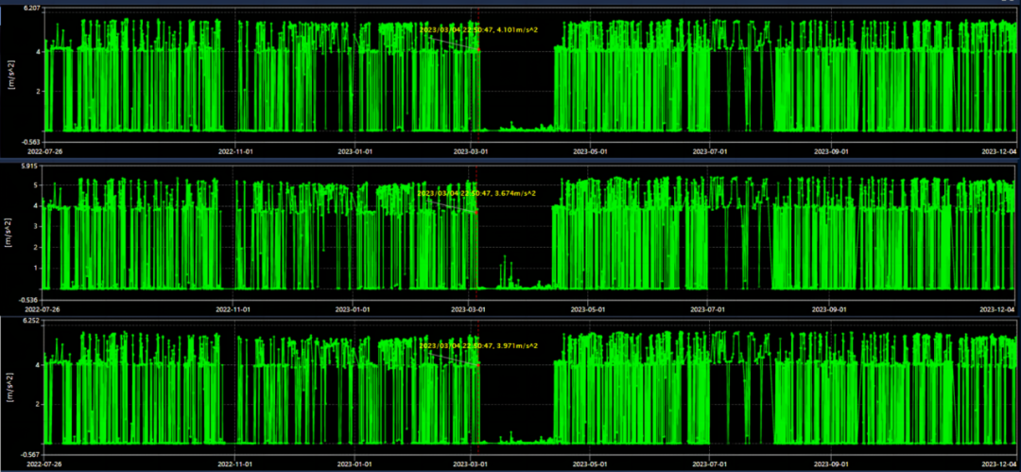Image resolution: width=1021 pixels, height=472 pixels.
Task: Click the red cursor marker in the top chart
Action: click(479, 50)
